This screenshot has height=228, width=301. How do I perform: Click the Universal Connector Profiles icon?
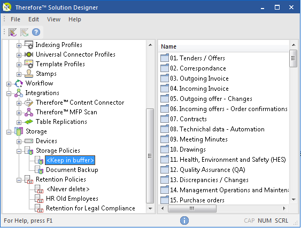tap(29, 54)
